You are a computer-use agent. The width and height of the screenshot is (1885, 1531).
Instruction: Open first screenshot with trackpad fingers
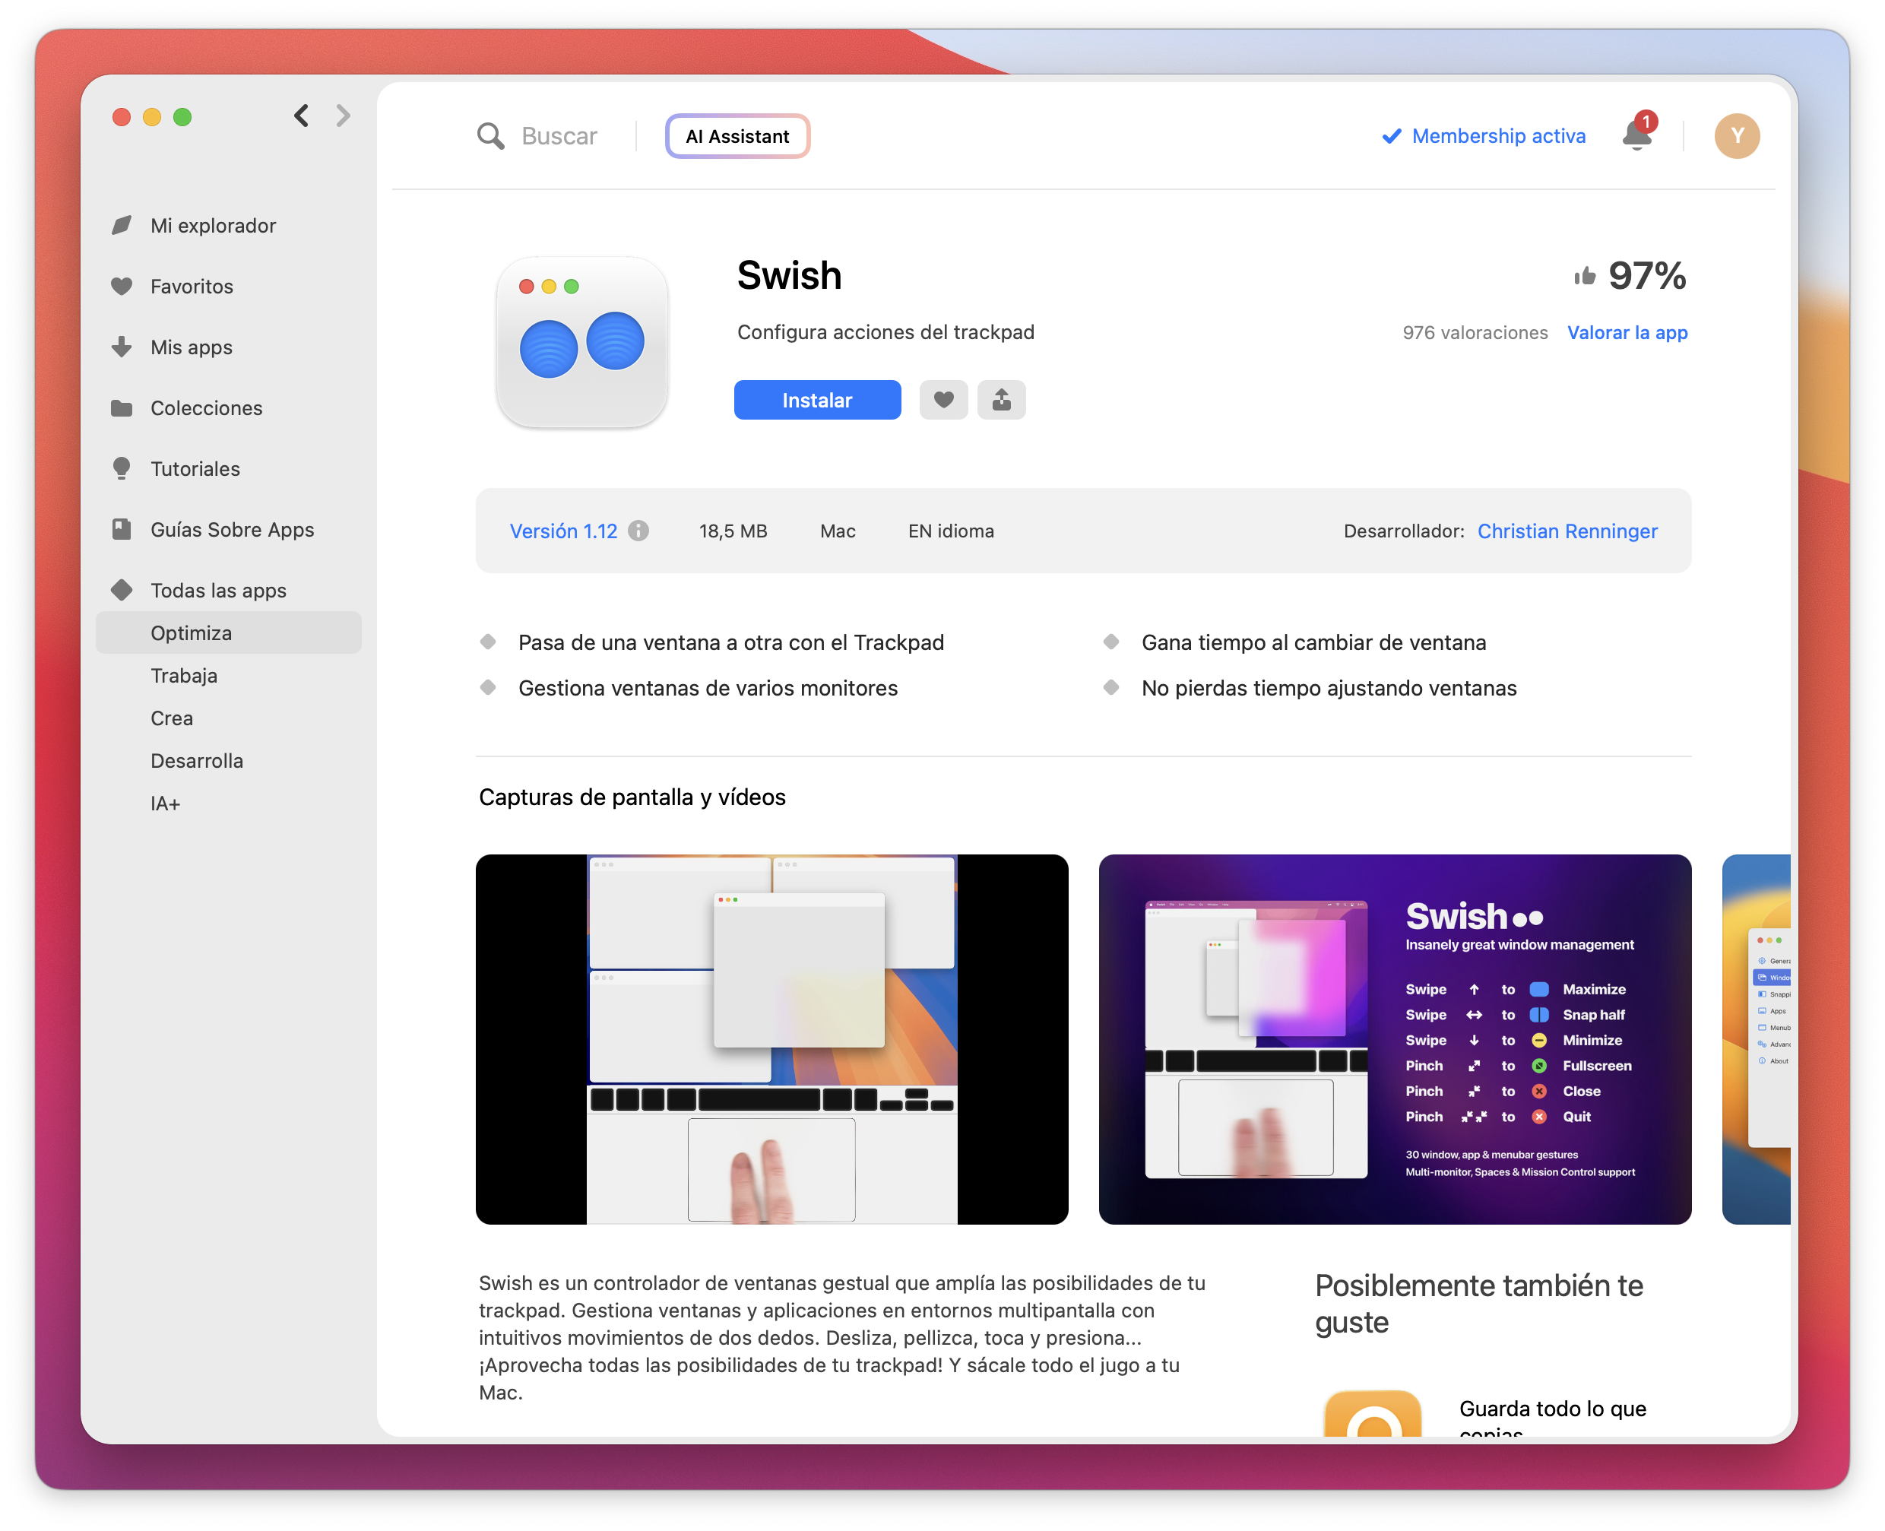pyautogui.click(x=771, y=1039)
